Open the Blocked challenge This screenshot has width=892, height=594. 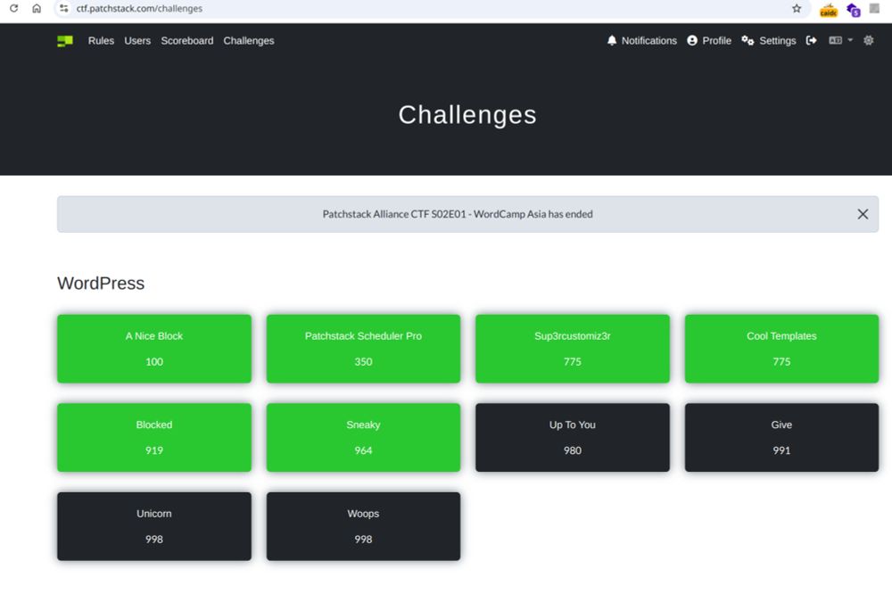(x=154, y=438)
